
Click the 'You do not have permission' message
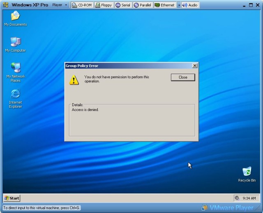pyautogui.click(x=117, y=79)
